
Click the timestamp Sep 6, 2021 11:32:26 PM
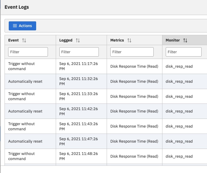79,81
